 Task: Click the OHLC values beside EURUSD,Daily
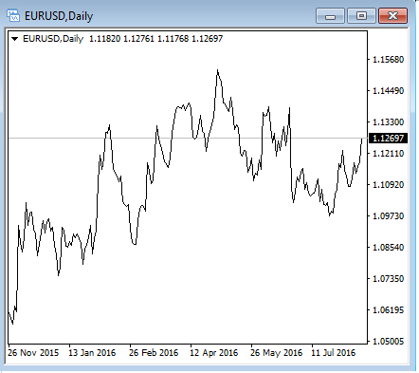pos(155,39)
